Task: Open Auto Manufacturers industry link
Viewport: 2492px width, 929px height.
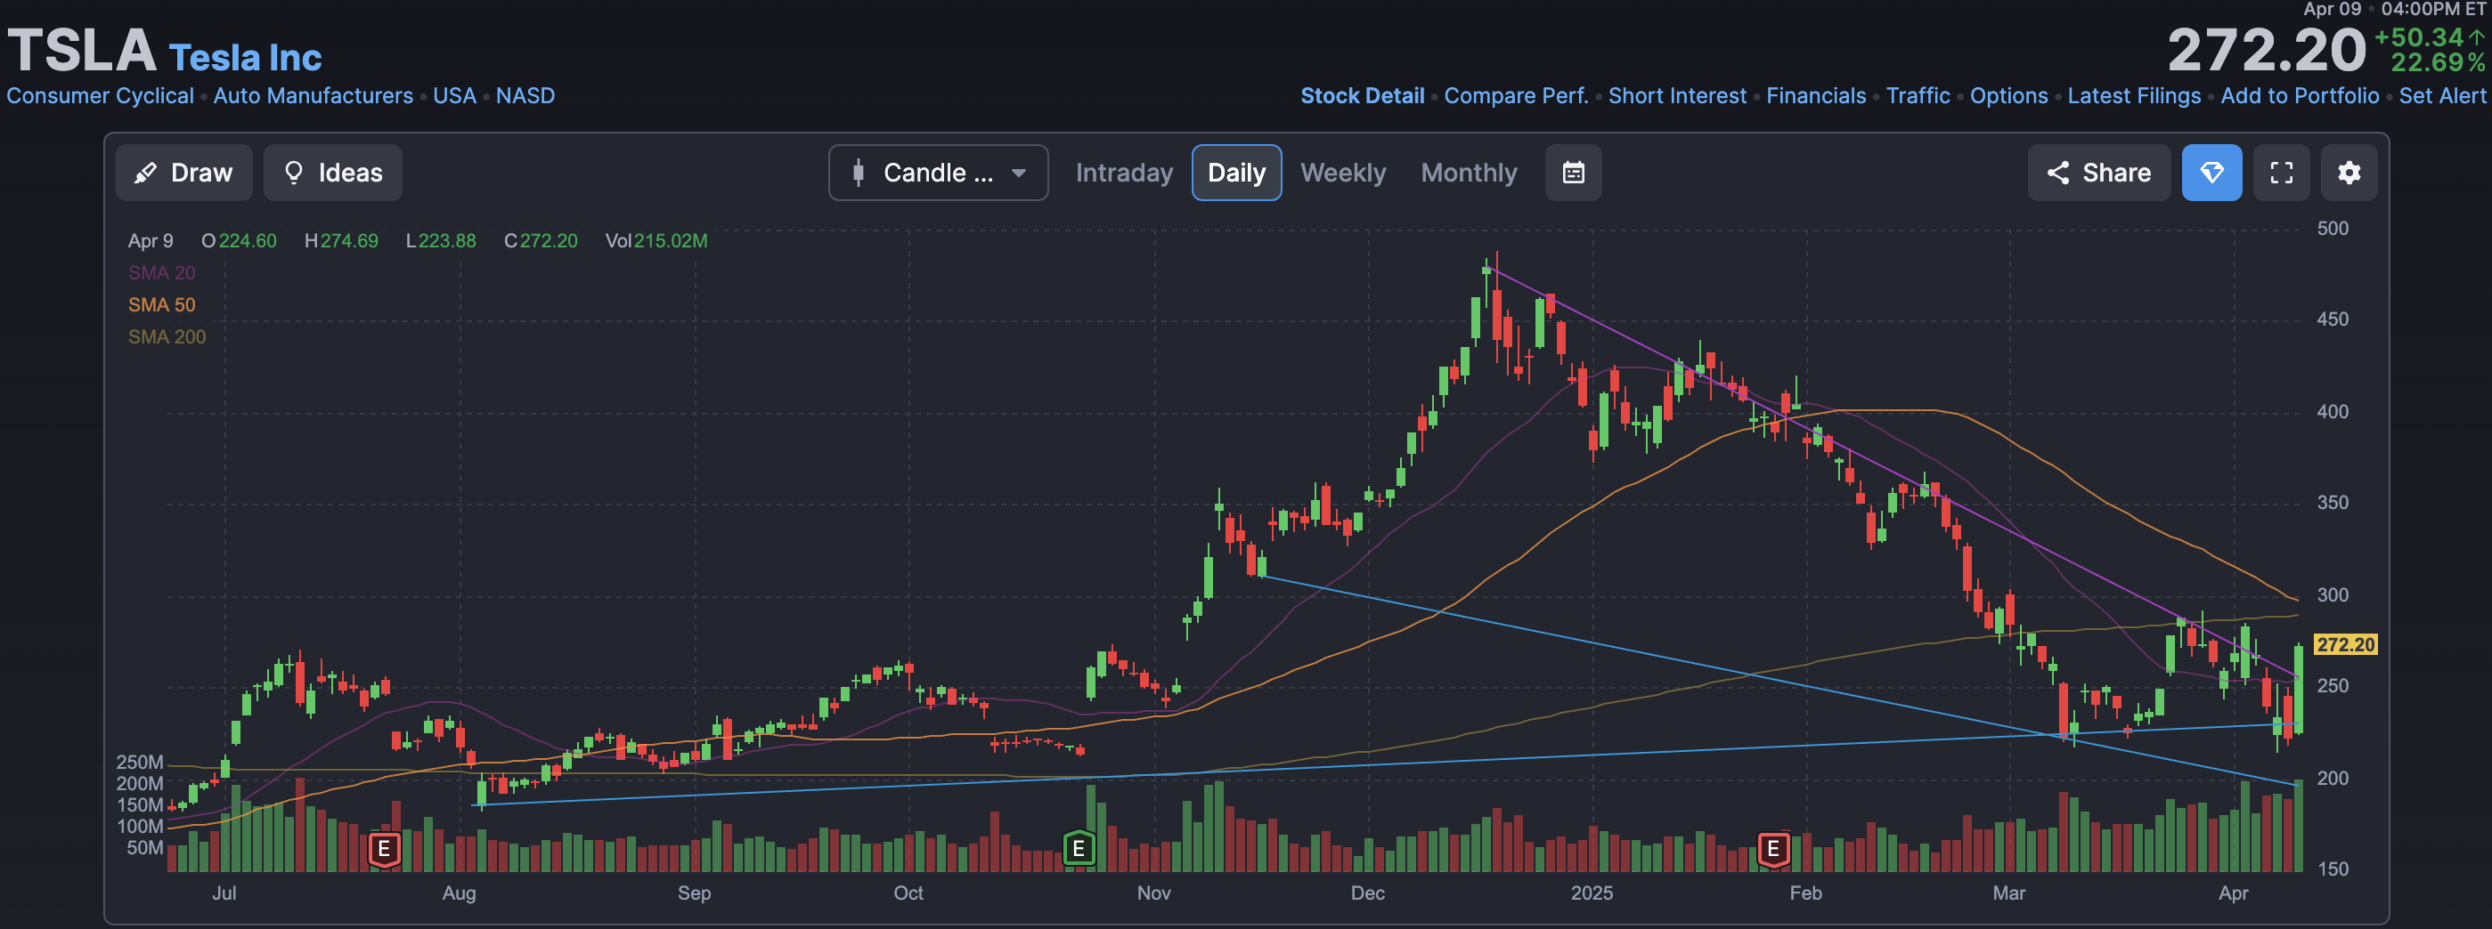Action: (x=313, y=96)
